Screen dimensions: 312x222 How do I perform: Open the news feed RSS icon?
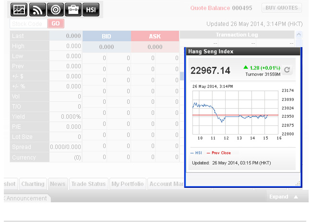tap(37, 10)
